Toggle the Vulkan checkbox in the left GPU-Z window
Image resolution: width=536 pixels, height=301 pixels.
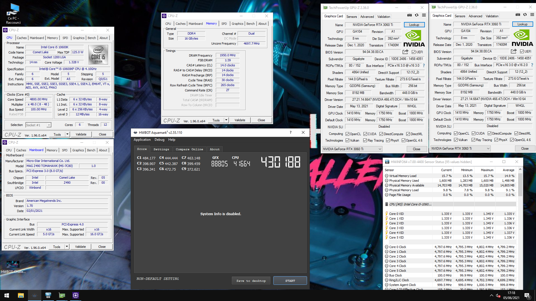(347, 140)
